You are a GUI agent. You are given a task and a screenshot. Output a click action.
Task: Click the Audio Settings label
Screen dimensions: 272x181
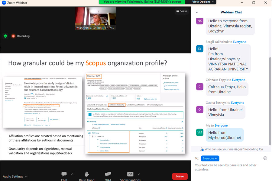[x=13, y=176]
